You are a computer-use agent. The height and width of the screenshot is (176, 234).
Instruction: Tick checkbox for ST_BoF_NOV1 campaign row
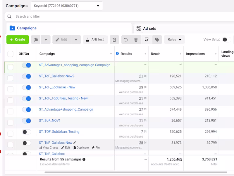pos(10,123)
